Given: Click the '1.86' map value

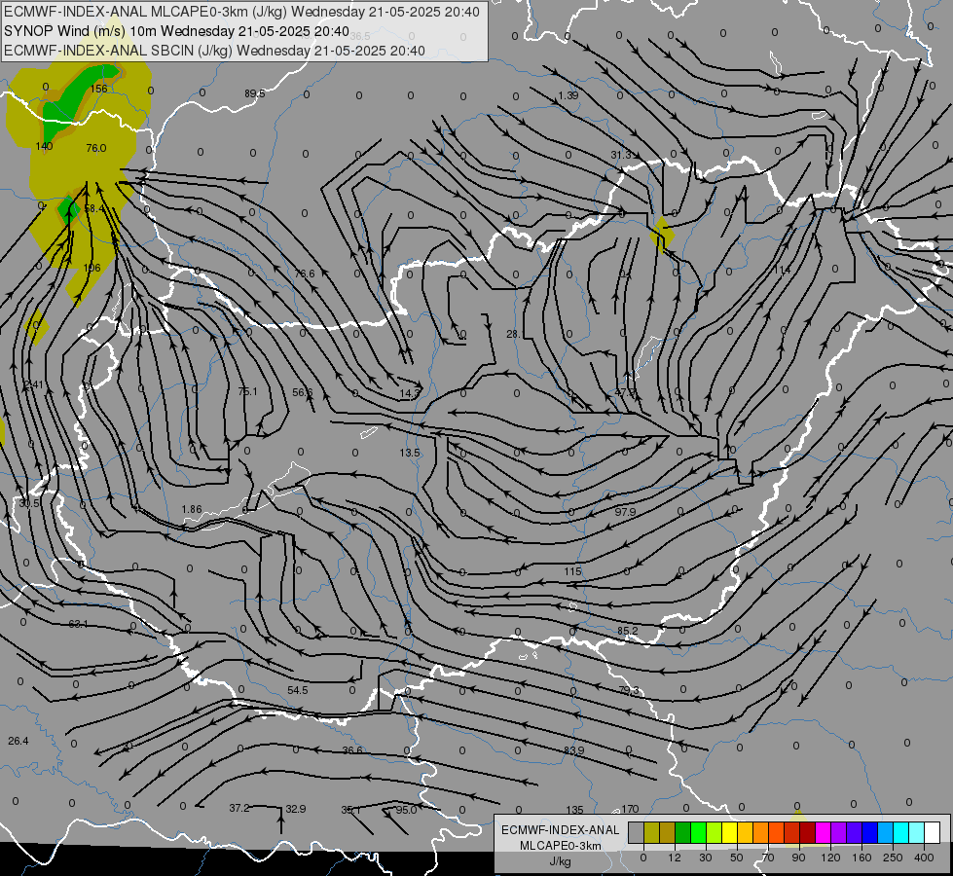Looking at the screenshot, I should coord(192,509).
